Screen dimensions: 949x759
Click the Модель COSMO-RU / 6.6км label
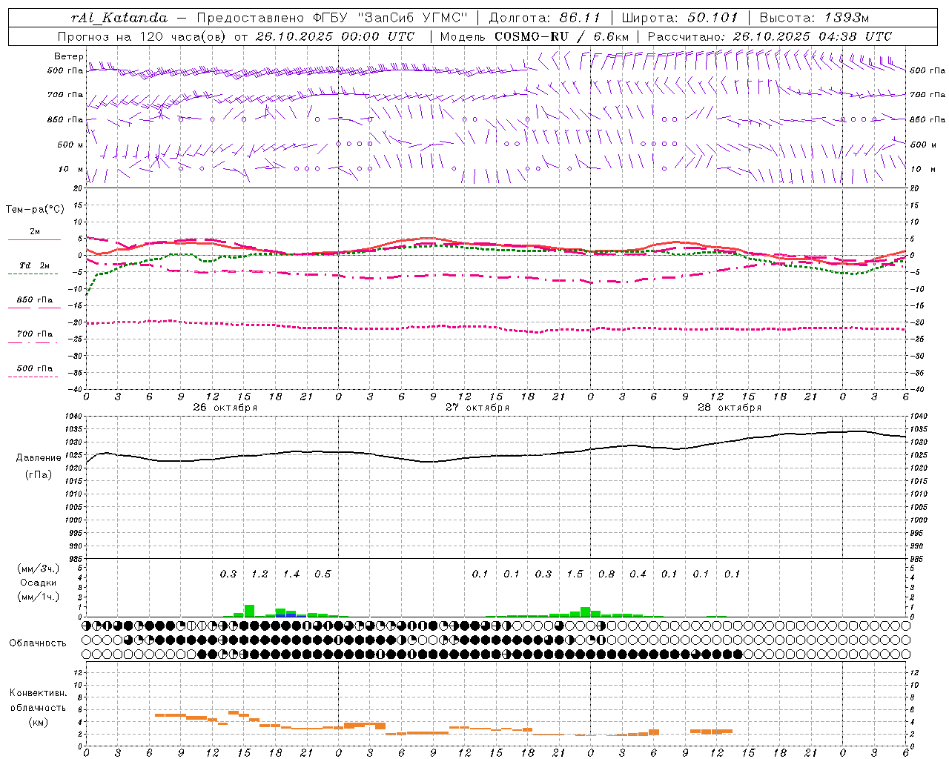535,36
